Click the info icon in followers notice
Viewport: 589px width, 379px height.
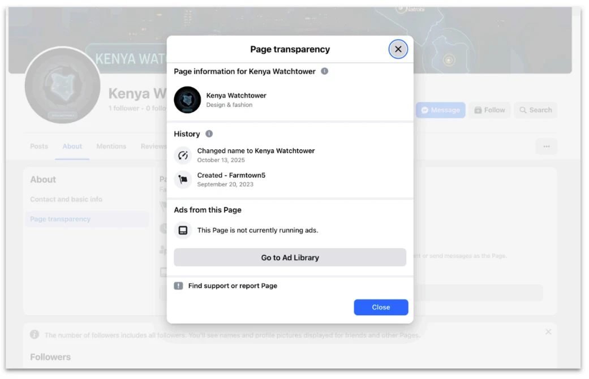click(35, 334)
